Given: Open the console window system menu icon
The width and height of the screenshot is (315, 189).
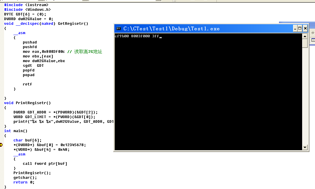Looking at the screenshot, I should [x=118, y=29].
